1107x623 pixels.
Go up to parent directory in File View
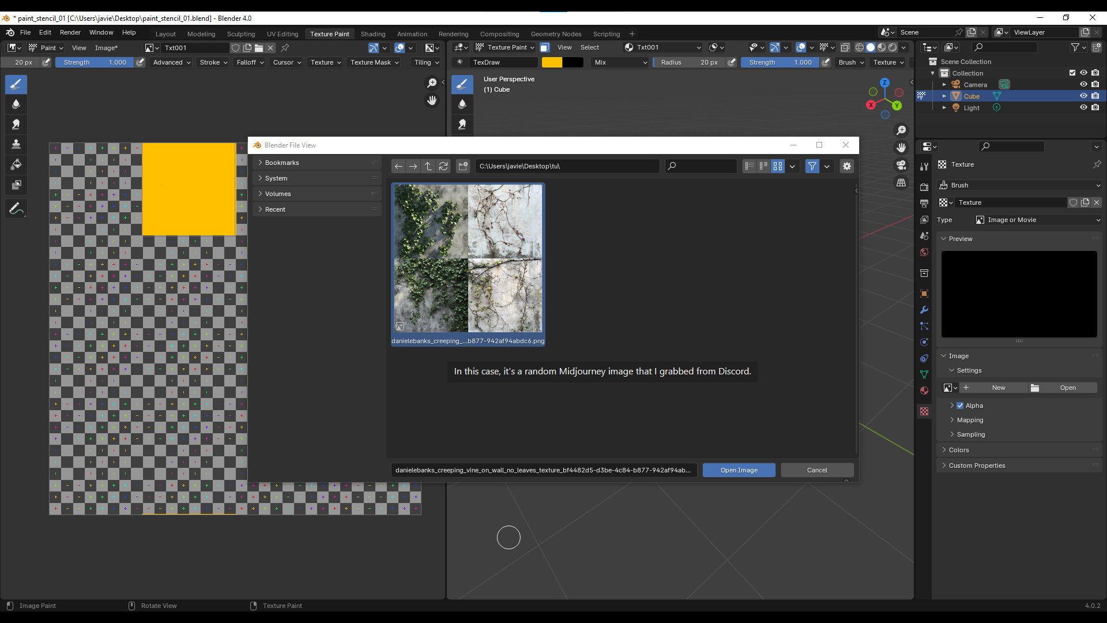coord(428,166)
